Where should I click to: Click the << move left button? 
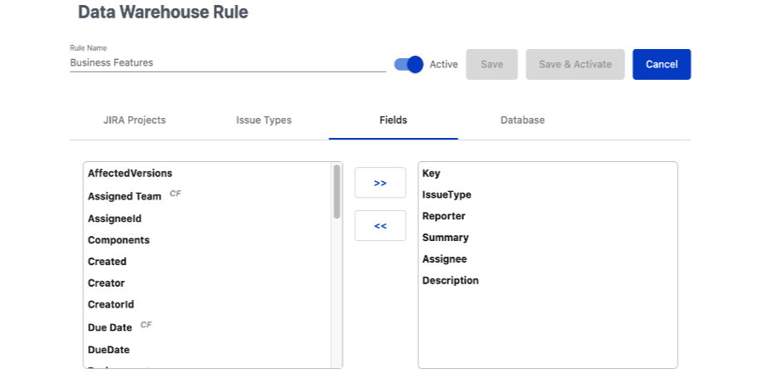[380, 225]
